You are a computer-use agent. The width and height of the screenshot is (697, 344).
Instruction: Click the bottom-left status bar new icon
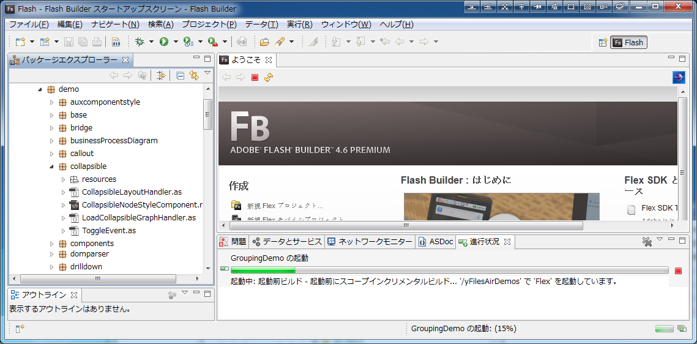coord(20,329)
